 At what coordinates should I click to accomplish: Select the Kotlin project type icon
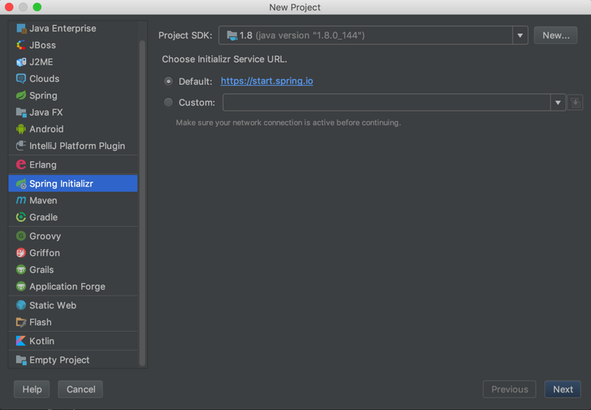click(x=21, y=341)
